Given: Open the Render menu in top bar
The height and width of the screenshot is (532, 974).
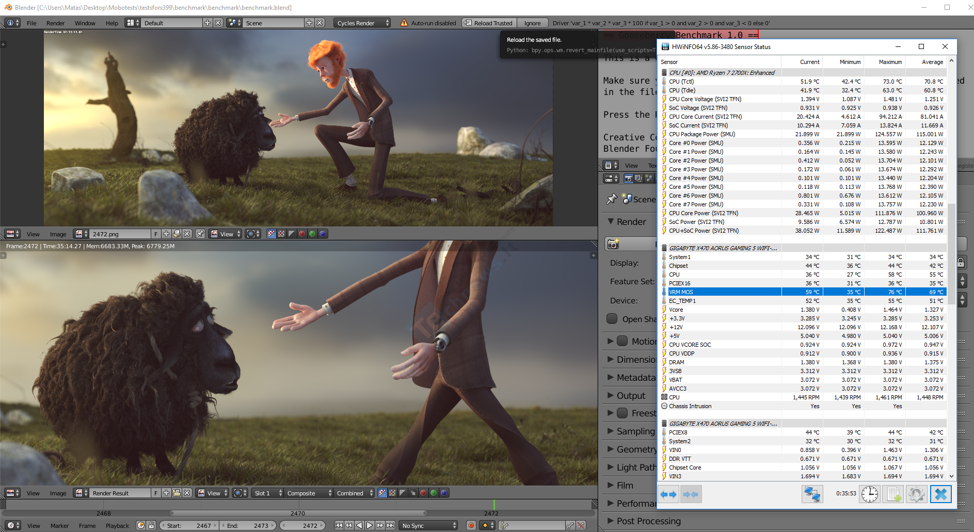Looking at the screenshot, I should click(x=55, y=23).
